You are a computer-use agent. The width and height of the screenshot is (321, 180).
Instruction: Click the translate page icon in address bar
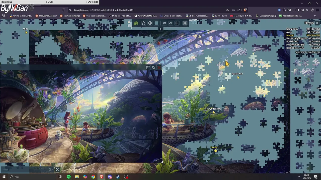click(227, 10)
